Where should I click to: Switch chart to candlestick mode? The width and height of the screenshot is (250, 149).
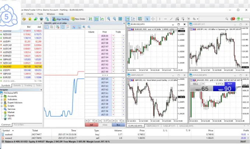tap(96, 19)
